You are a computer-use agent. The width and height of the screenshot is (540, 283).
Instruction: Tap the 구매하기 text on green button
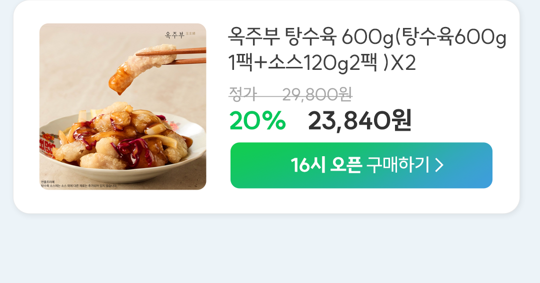[x=398, y=165]
